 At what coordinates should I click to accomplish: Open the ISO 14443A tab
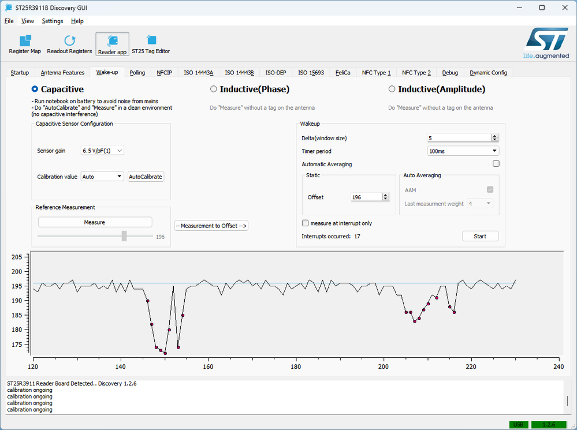[198, 73]
